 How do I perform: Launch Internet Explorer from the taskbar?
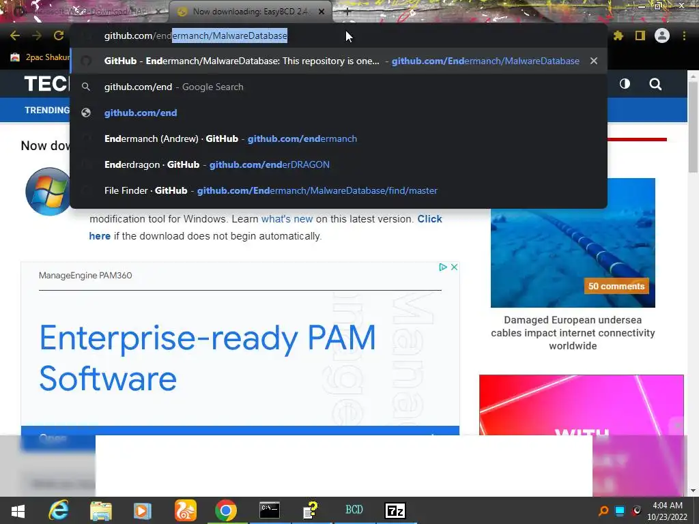pos(59,510)
